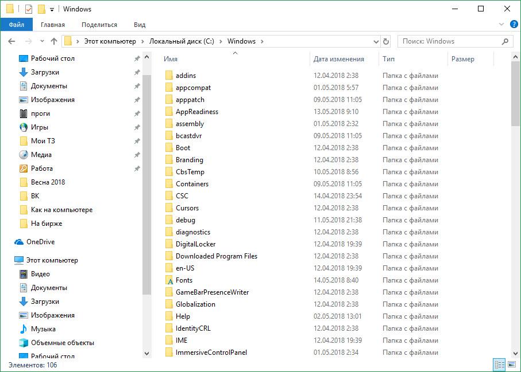Open the Вид ribbon tab
This screenshot has width=521, height=372.
tap(140, 25)
